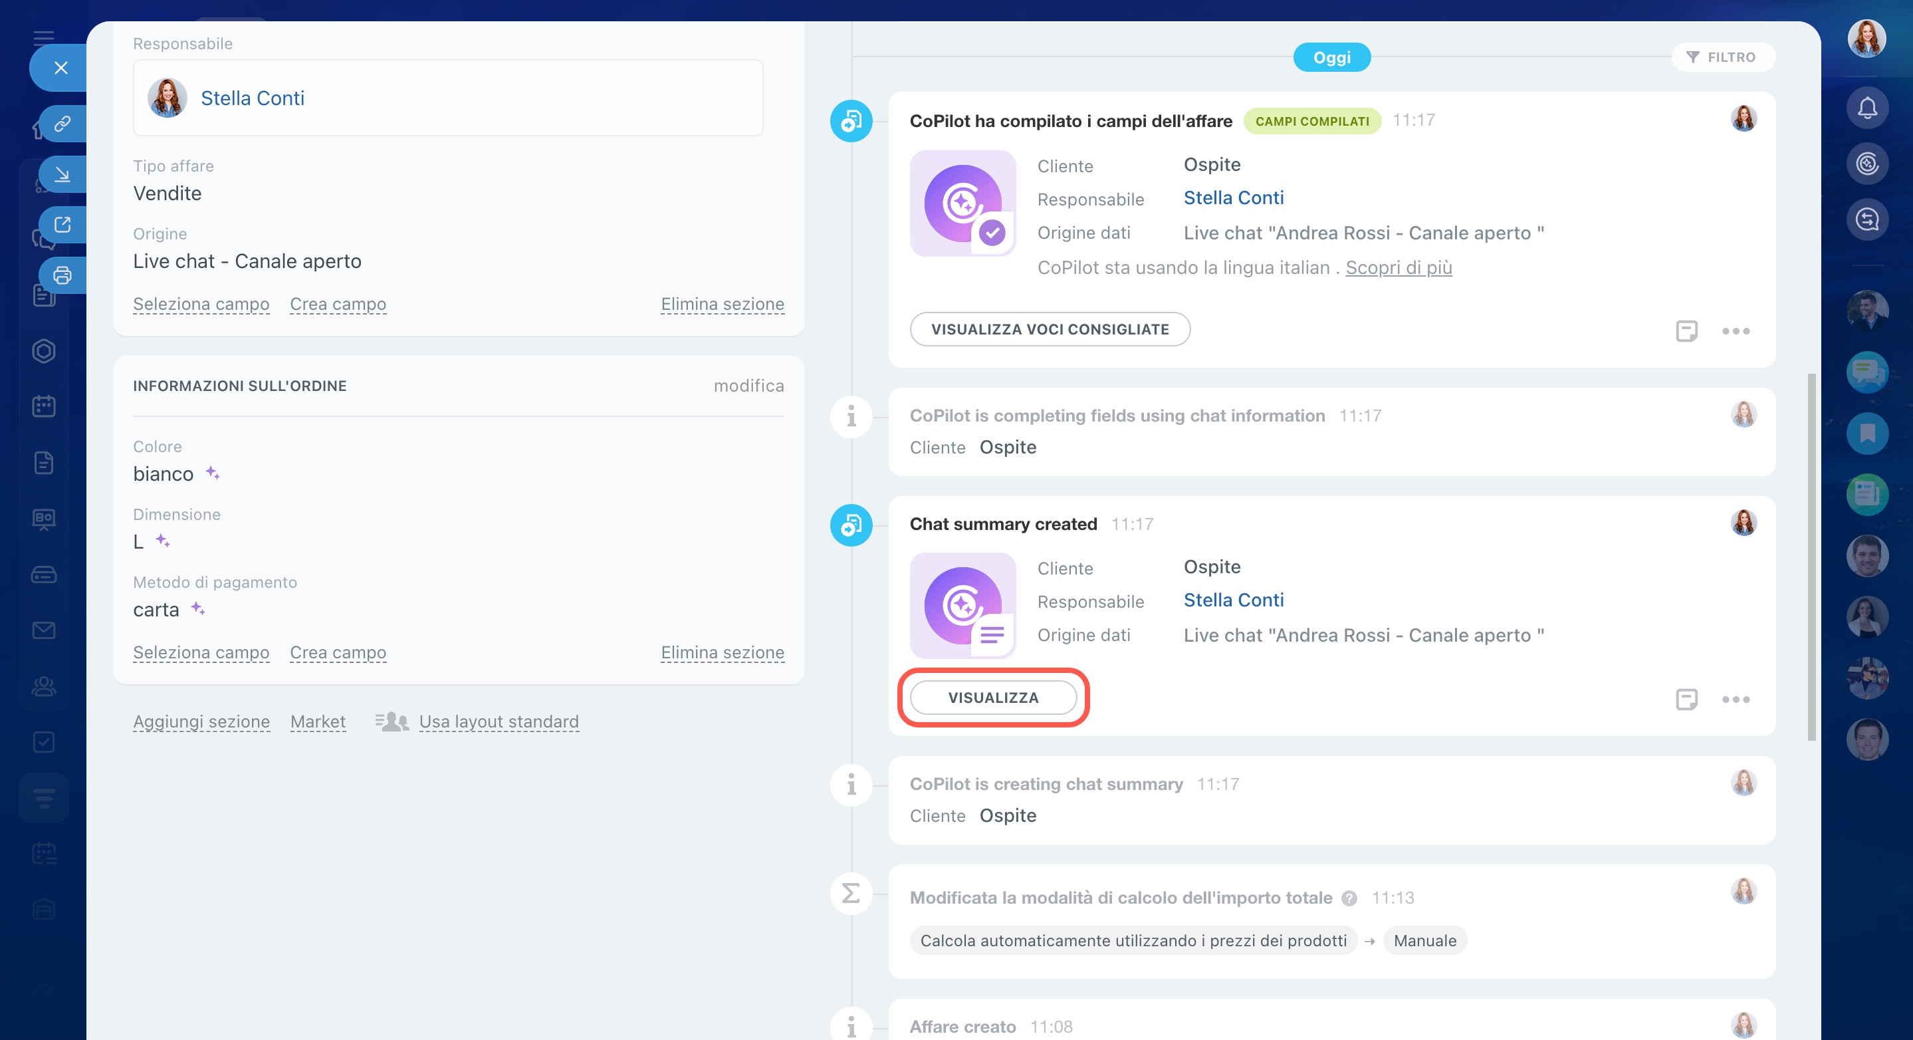Click VISUALIZZA button in Chat summary

(x=993, y=698)
